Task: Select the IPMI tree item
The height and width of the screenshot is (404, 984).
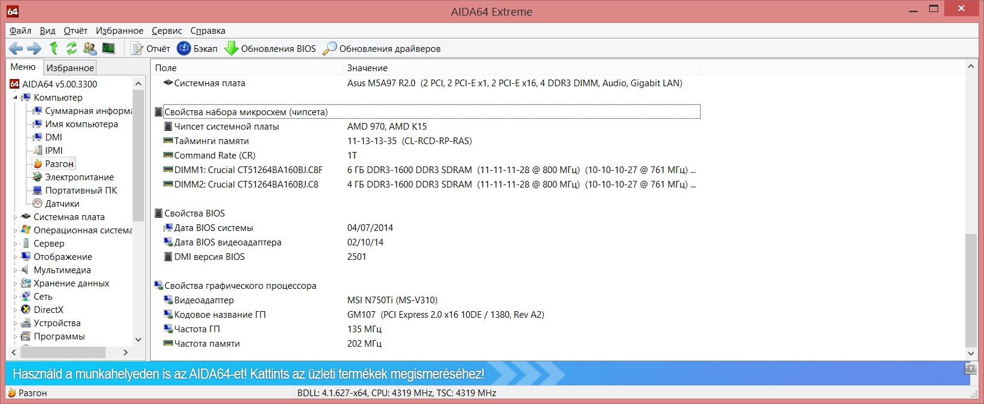Action: tap(48, 151)
